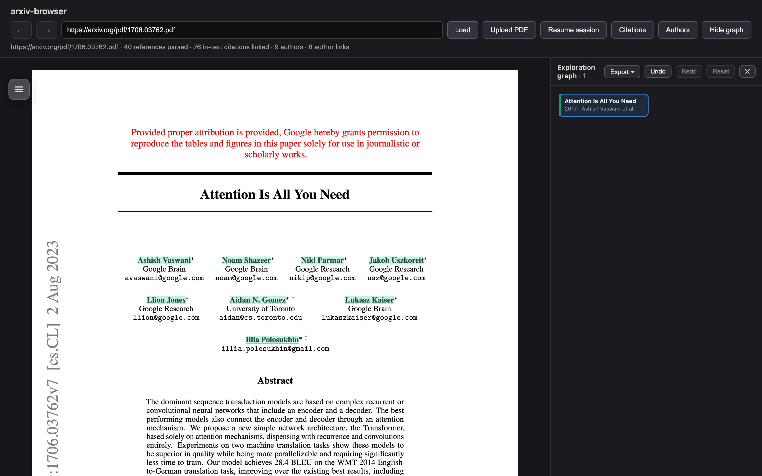
Task: Open author link Ashish Vaswani
Action: click(164, 260)
